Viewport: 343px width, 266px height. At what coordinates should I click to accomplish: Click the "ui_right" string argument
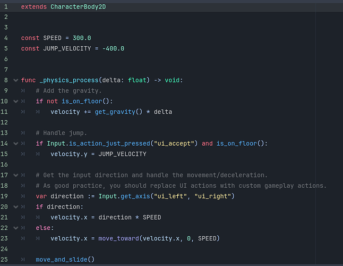click(x=212, y=196)
